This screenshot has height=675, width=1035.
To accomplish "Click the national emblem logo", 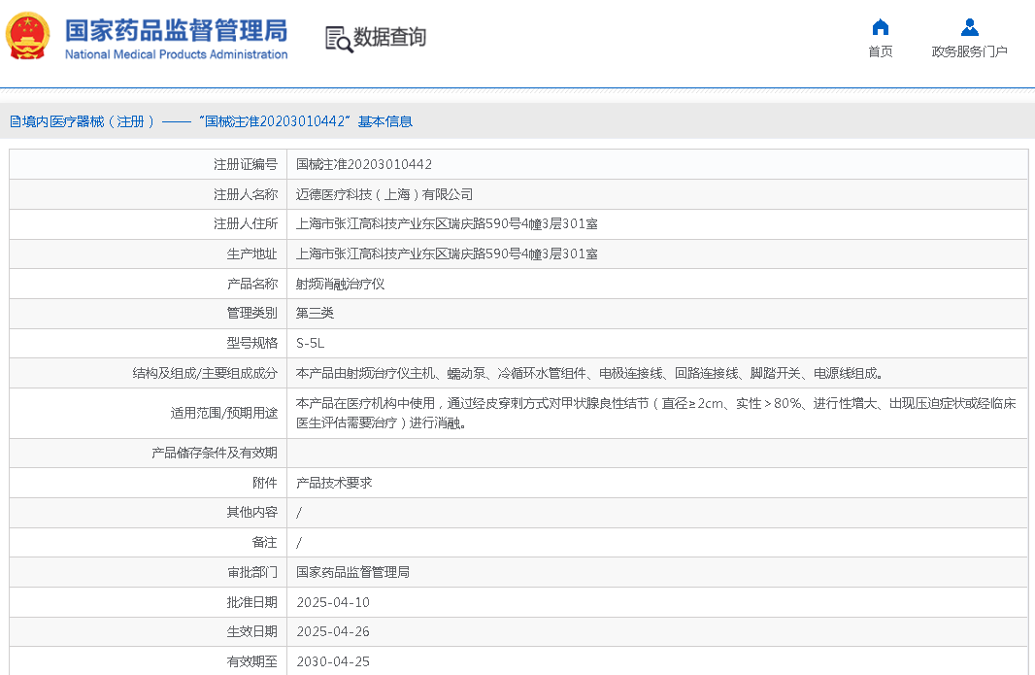I will (x=28, y=37).
